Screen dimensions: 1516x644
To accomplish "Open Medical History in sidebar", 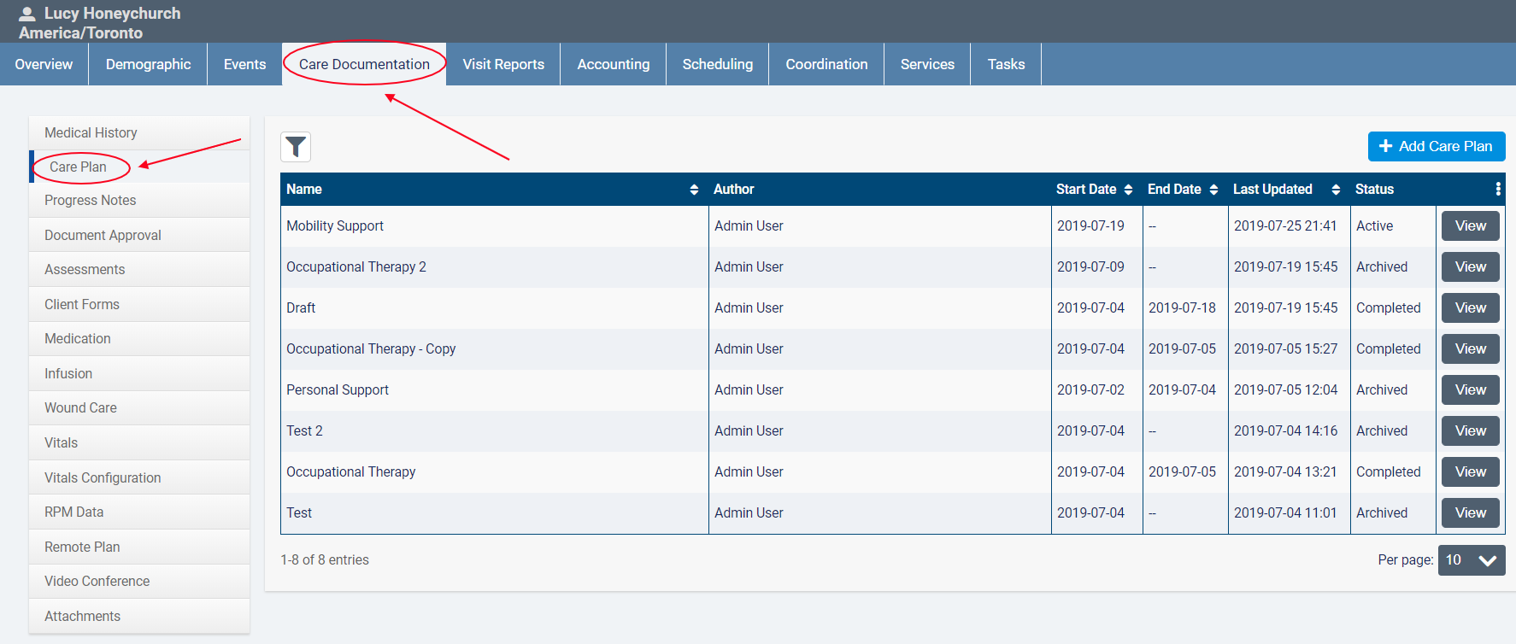I will point(91,132).
